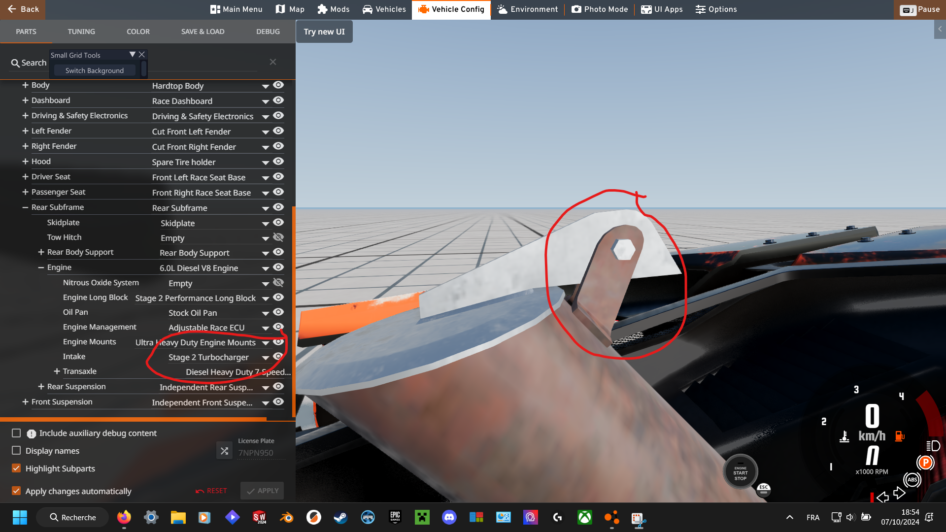This screenshot has height=532, width=946.
Task: Expand the Body tree item
Action: click(25, 85)
